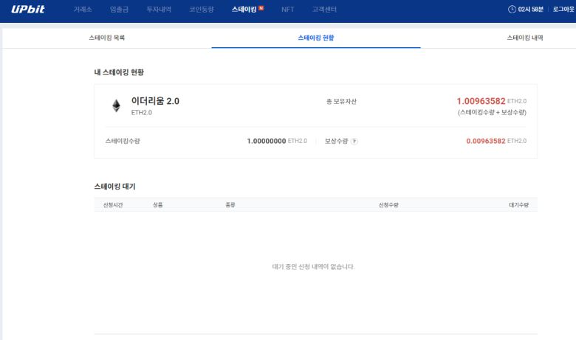
Task: Click the UPbit logo
Action: 27,9
